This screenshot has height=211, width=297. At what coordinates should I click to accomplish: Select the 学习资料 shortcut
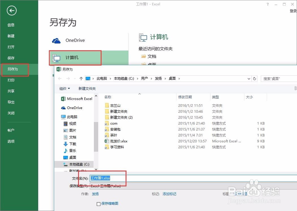[114, 147]
